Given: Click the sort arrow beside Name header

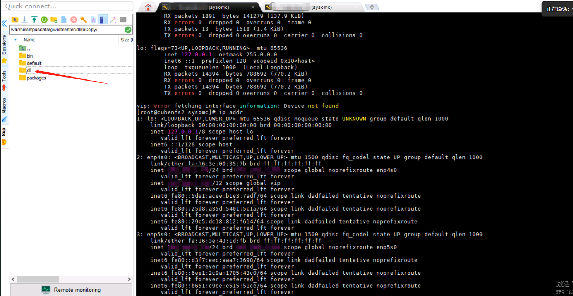Looking at the screenshot, I should coord(16,40).
